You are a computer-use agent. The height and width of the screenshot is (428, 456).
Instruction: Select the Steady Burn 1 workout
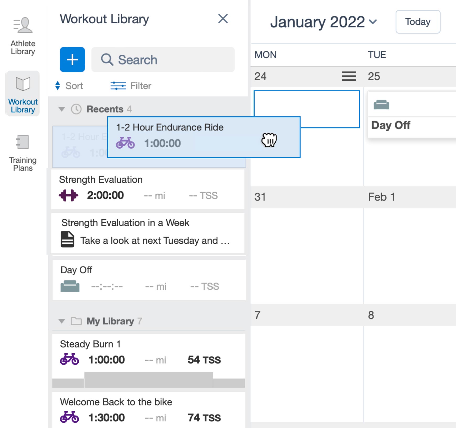(148, 353)
